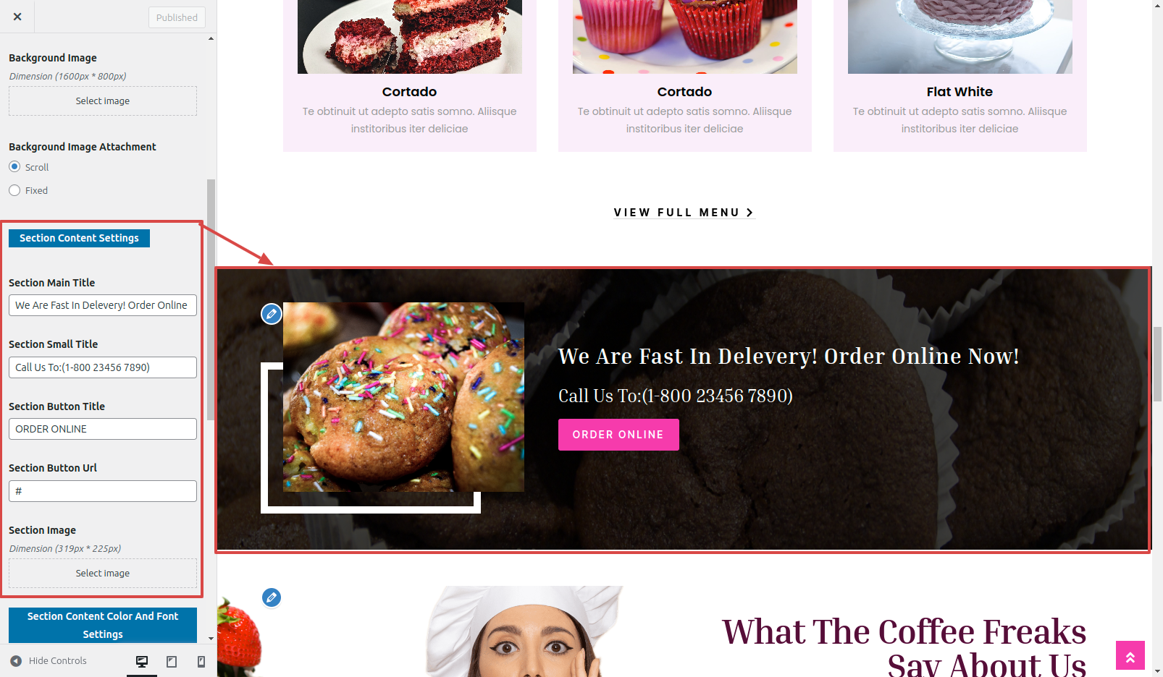Viewport: 1163px width, 677px height.
Task: Click the pencil edit icon near chef image
Action: pos(272,597)
